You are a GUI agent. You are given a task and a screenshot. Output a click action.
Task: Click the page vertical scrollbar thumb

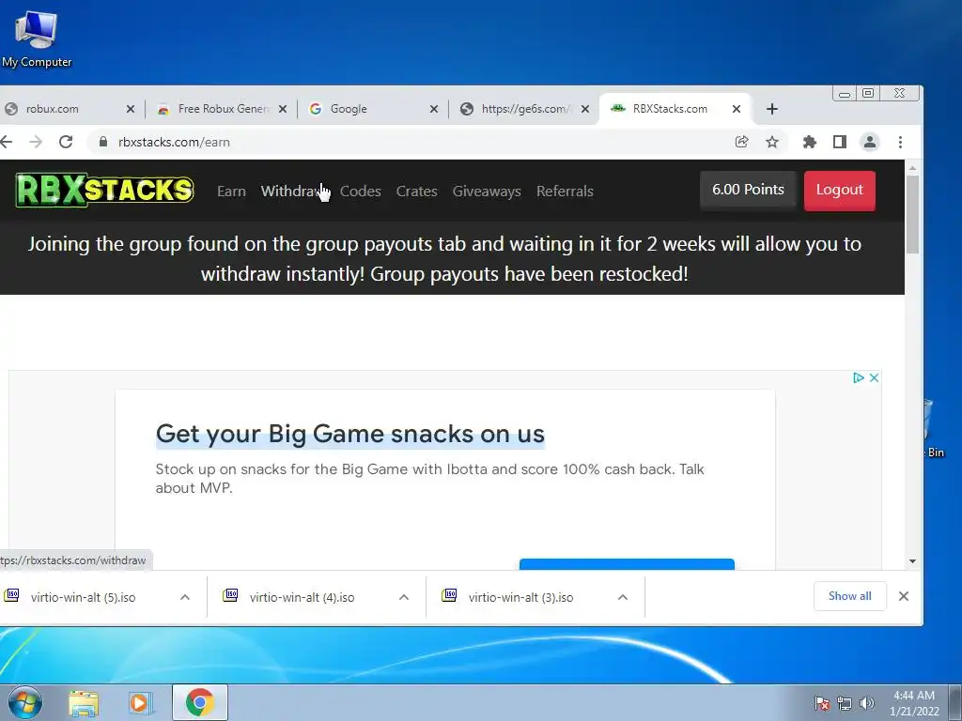[x=912, y=215]
